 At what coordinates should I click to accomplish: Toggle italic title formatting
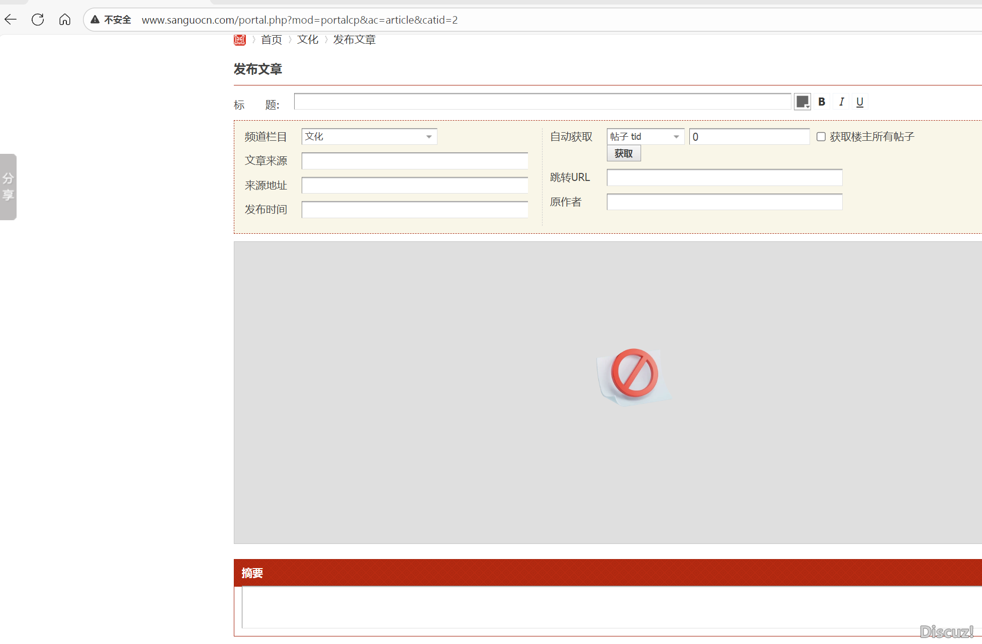(x=841, y=102)
